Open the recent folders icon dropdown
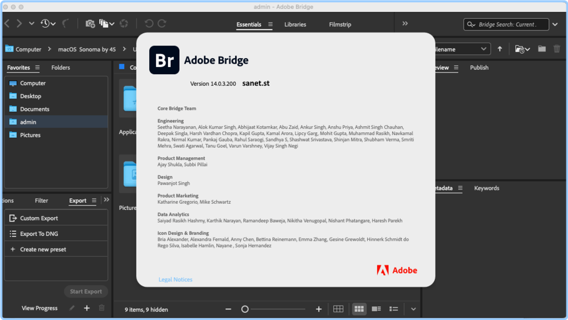This screenshot has height=320, width=568. 523,49
